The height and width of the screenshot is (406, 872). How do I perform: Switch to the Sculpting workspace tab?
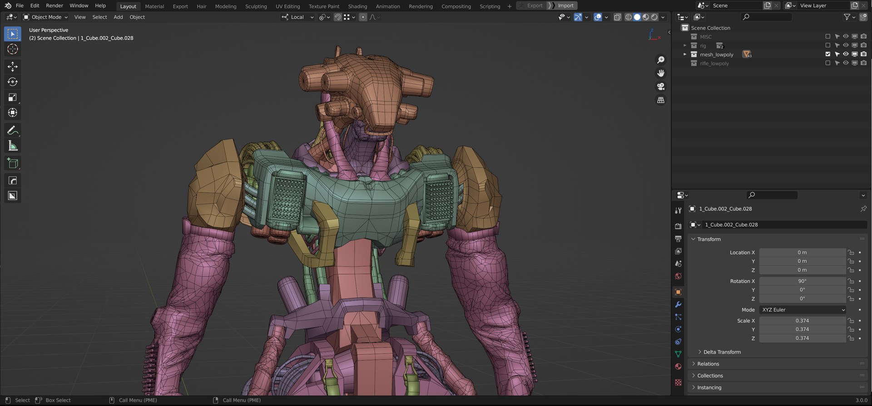(256, 6)
